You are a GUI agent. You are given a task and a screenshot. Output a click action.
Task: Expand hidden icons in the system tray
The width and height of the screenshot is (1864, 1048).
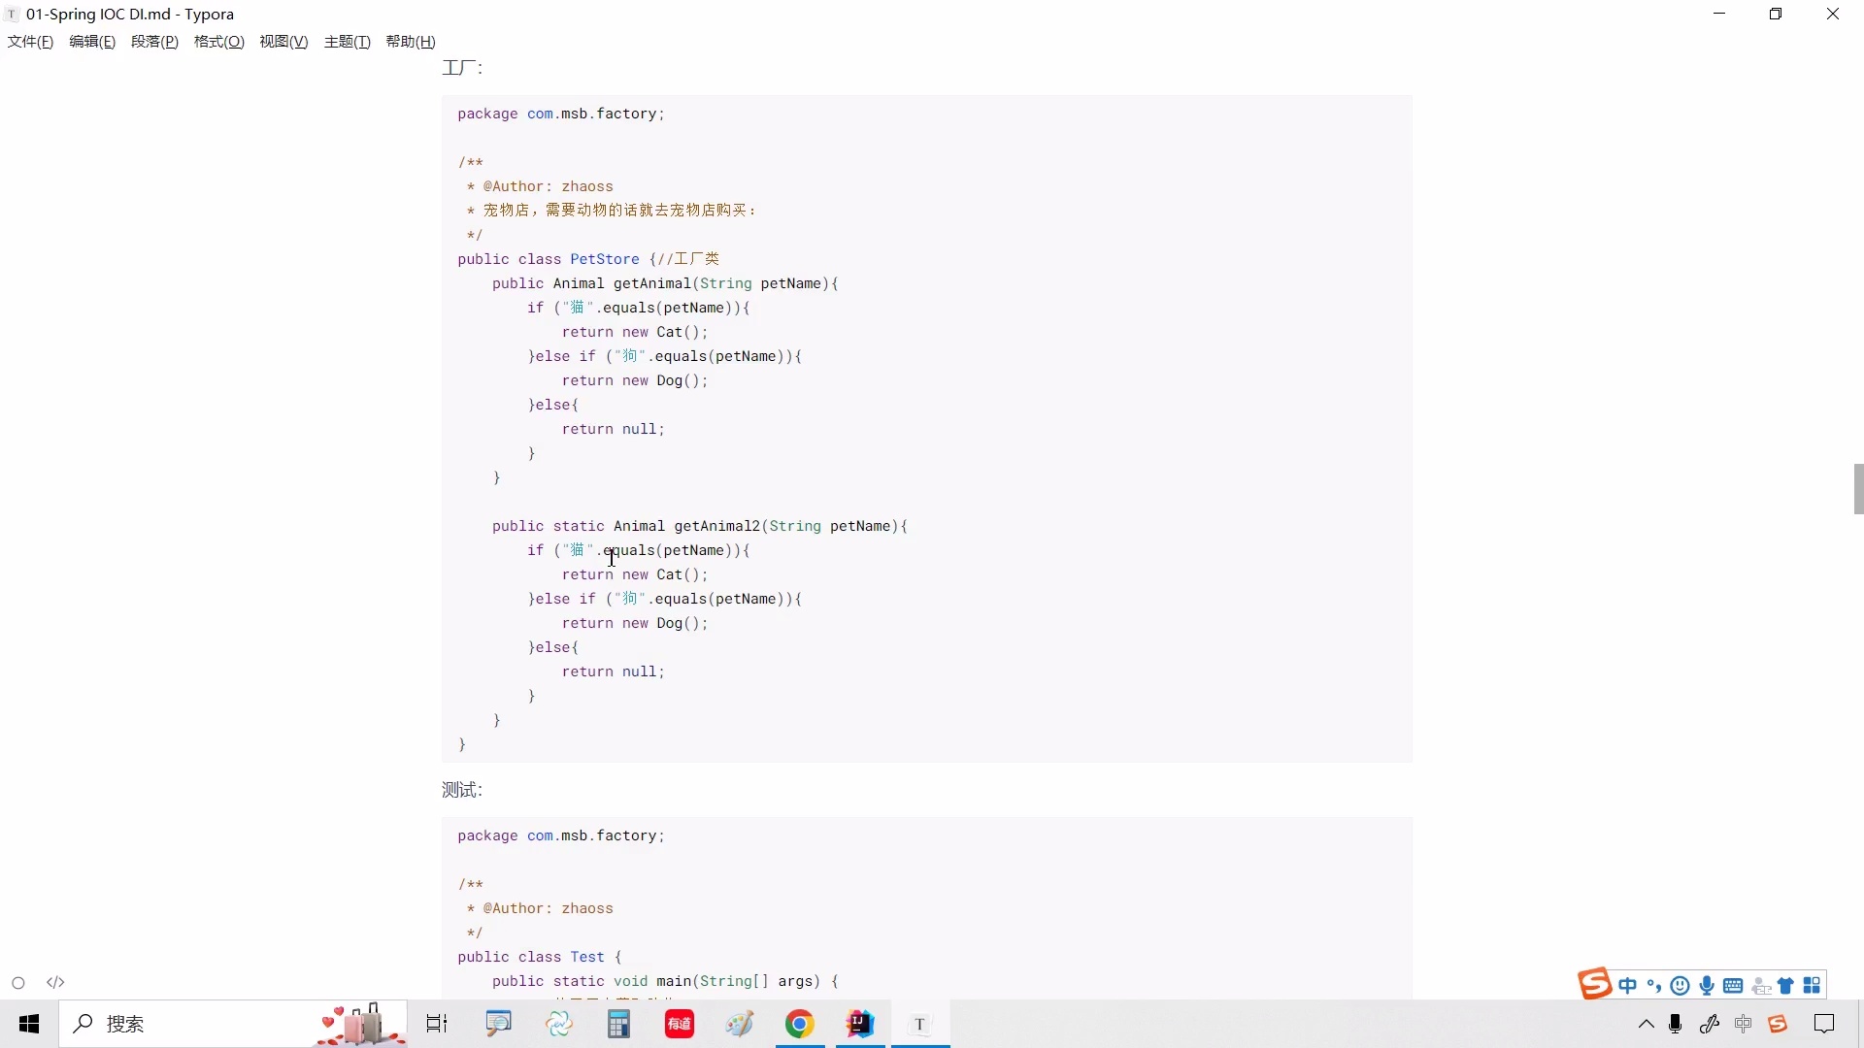click(1646, 1024)
